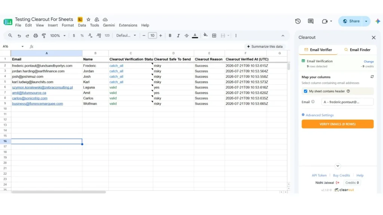Image resolution: width=383 pixels, height=215 pixels.
Task: Show header info tooltip icon
Action: [x=348, y=91]
